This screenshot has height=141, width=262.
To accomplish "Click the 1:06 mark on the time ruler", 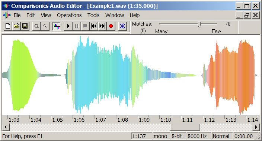I will [x=79, y=120].
